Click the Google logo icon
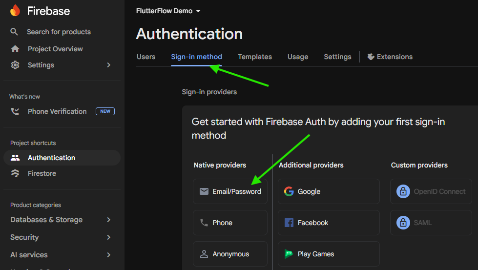The height and width of the screenshot is (270, 478). pos(289,191)
